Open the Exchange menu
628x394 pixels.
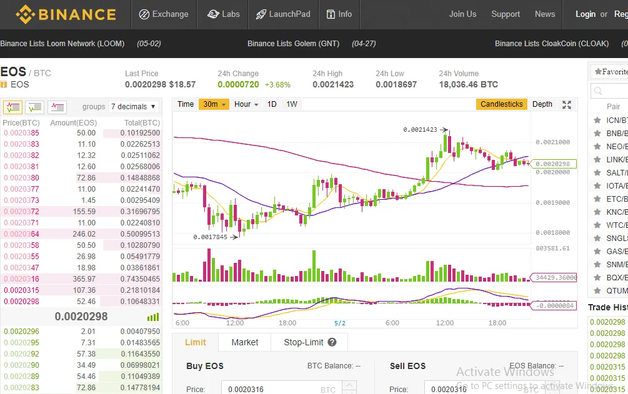tap(164, 14)
